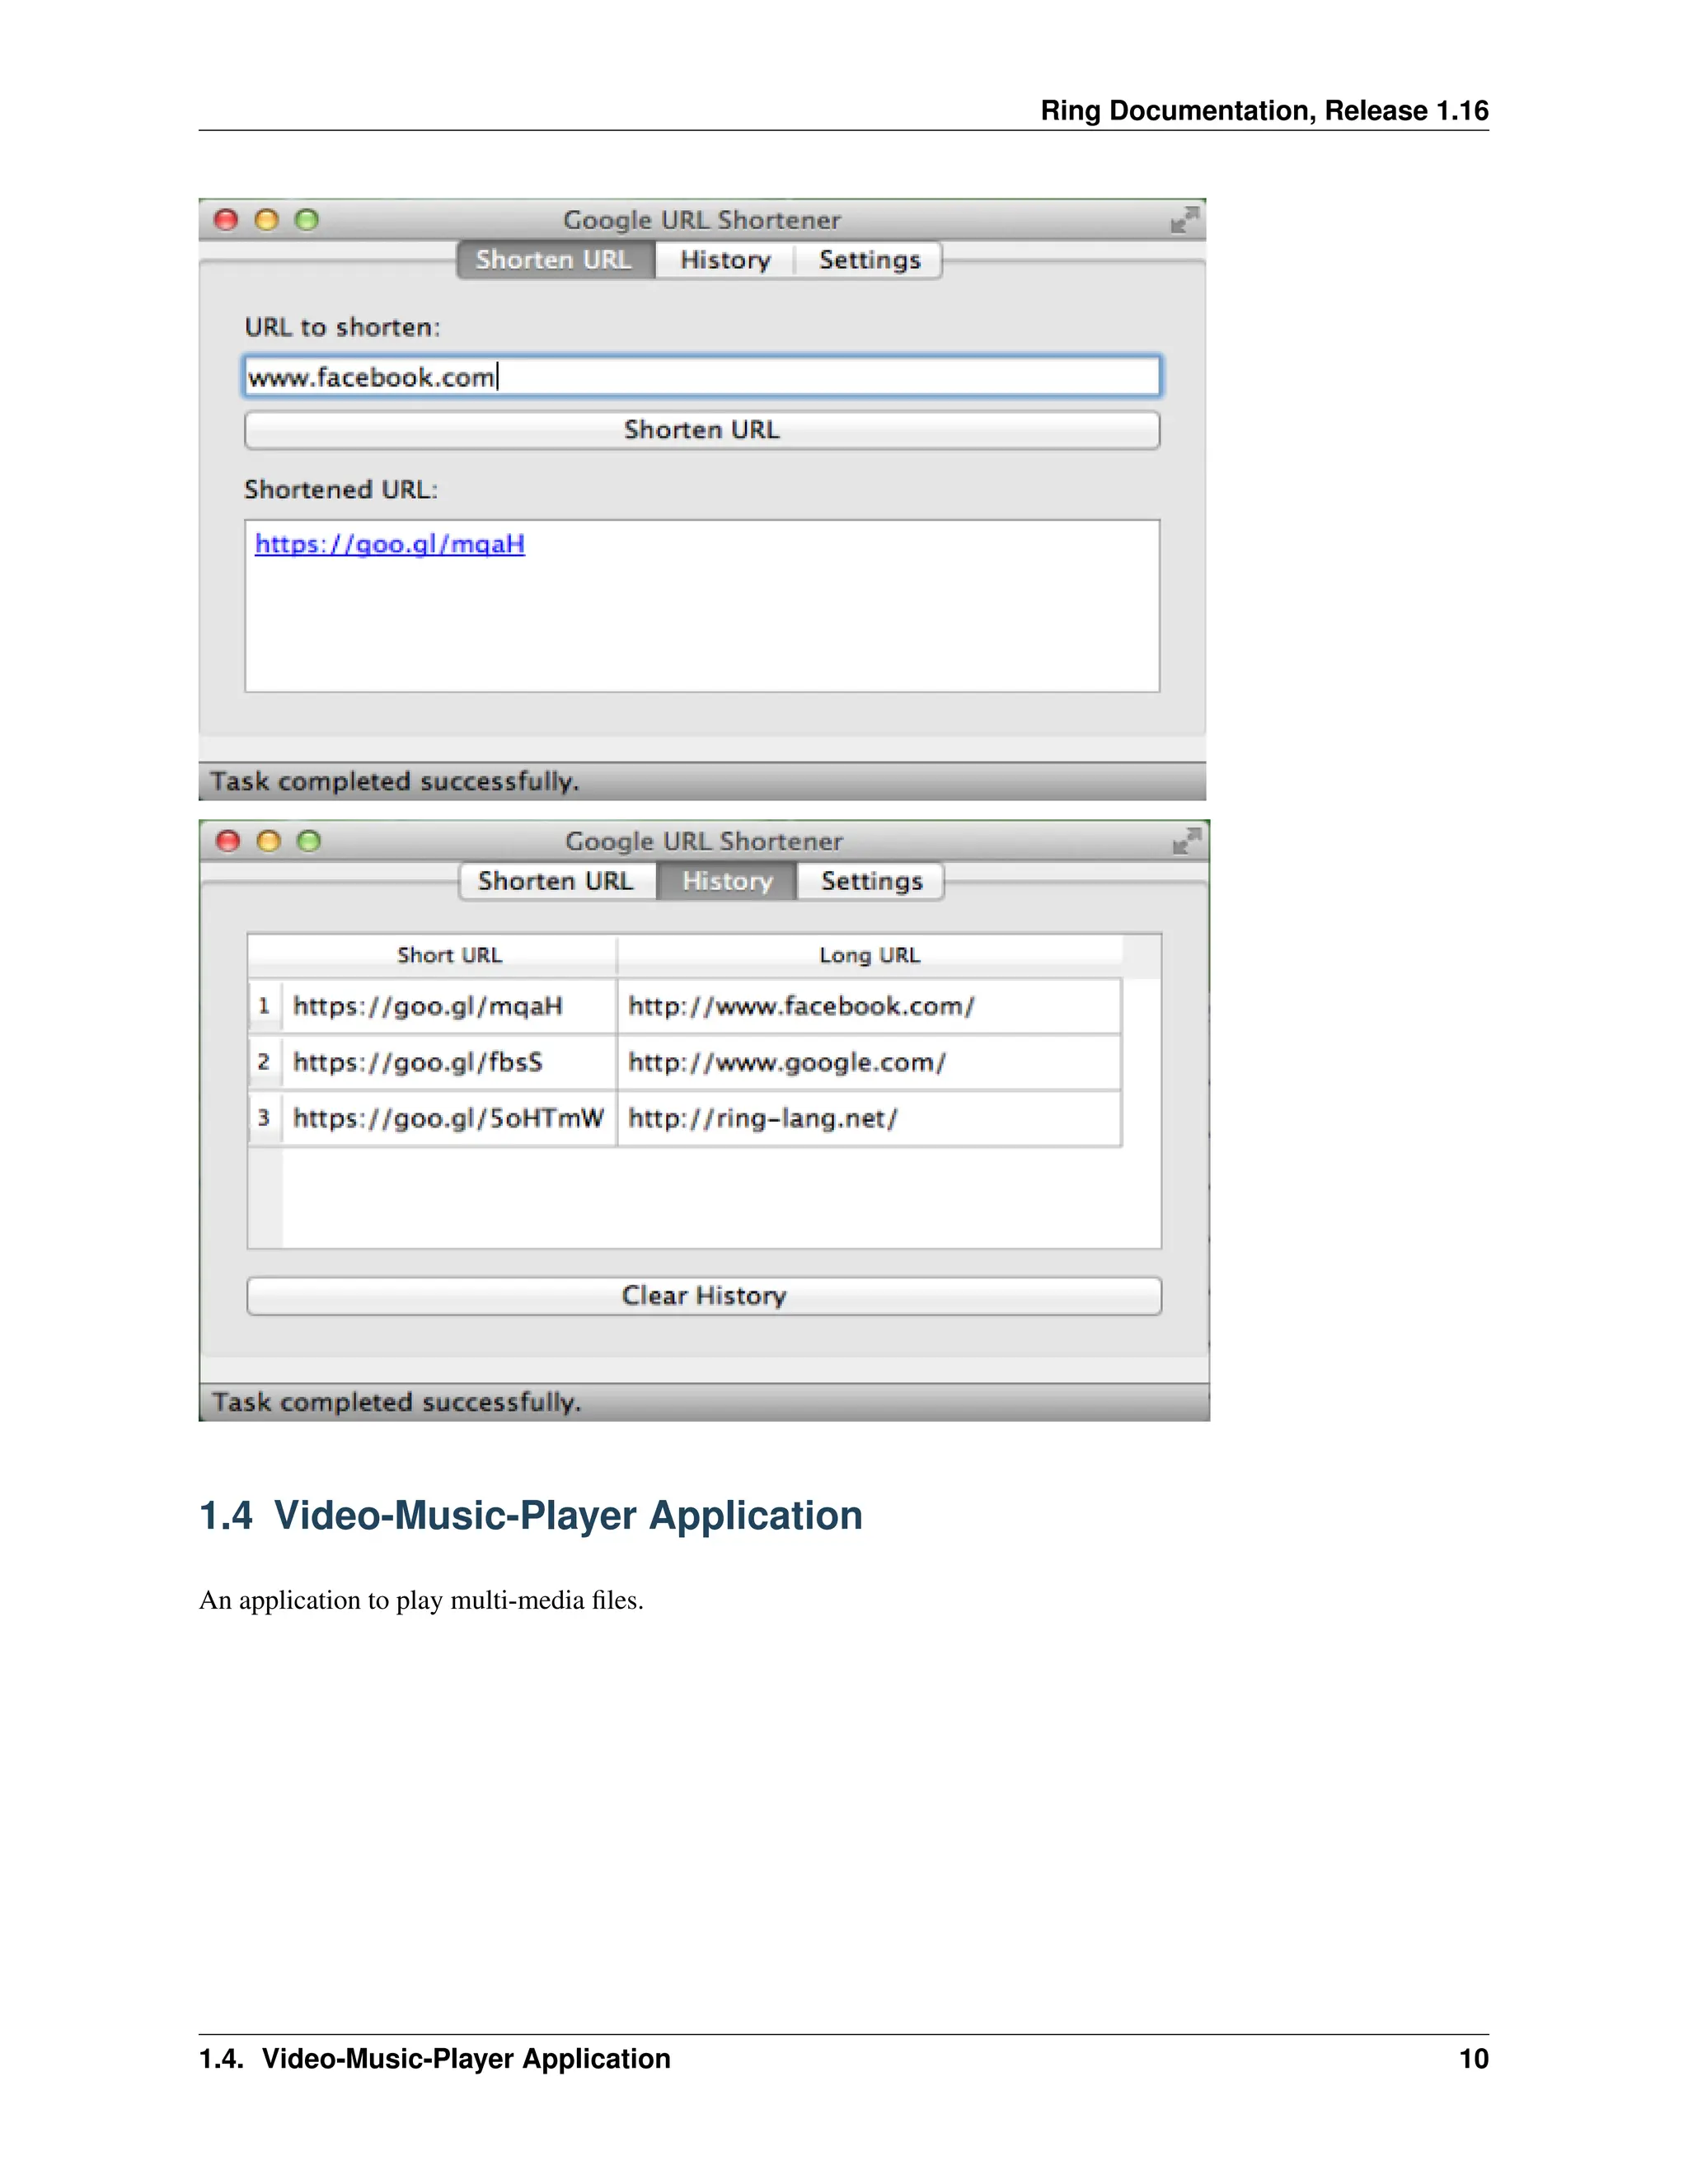The width and height of the screenshot is (1688, 2184).
Task: Select history row number 3 header
Action: tap(264, 1118)
